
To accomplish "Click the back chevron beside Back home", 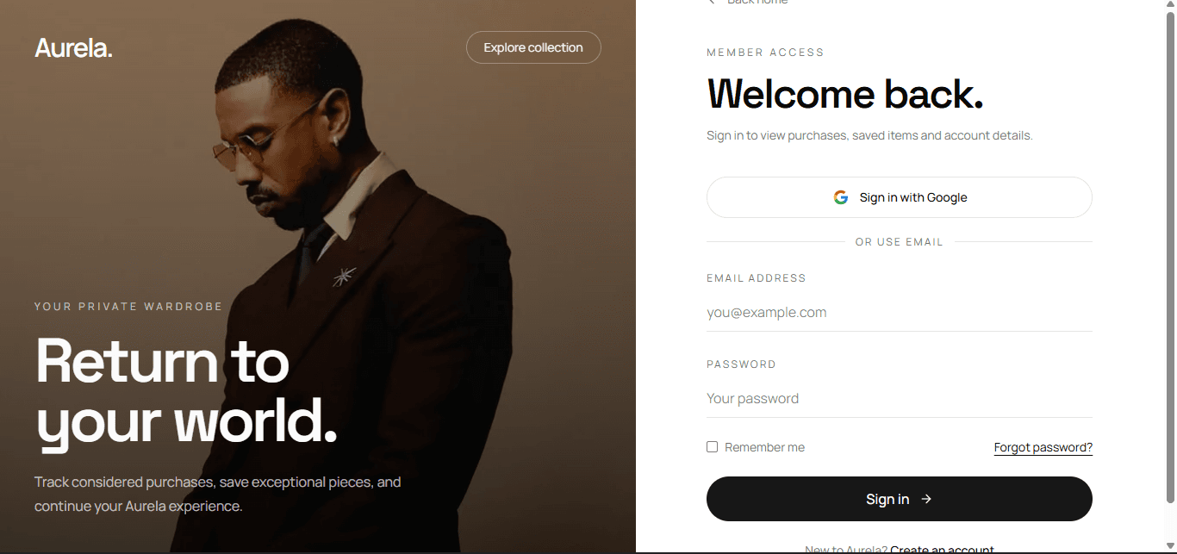I will pyautogui.click(x=712, y=3).
